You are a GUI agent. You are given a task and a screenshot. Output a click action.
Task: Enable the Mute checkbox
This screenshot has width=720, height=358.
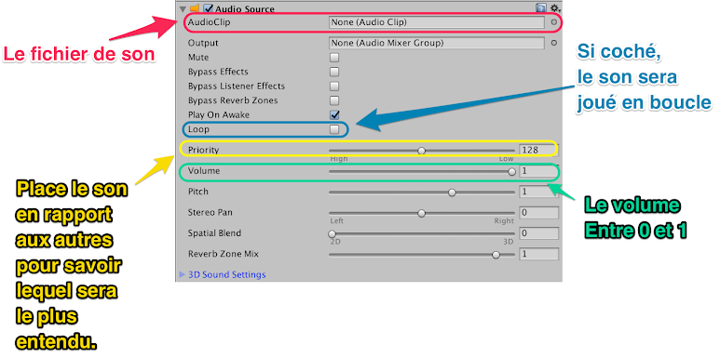click(x=334, y=58)
